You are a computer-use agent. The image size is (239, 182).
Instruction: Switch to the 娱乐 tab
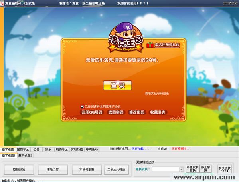[48, 150]
